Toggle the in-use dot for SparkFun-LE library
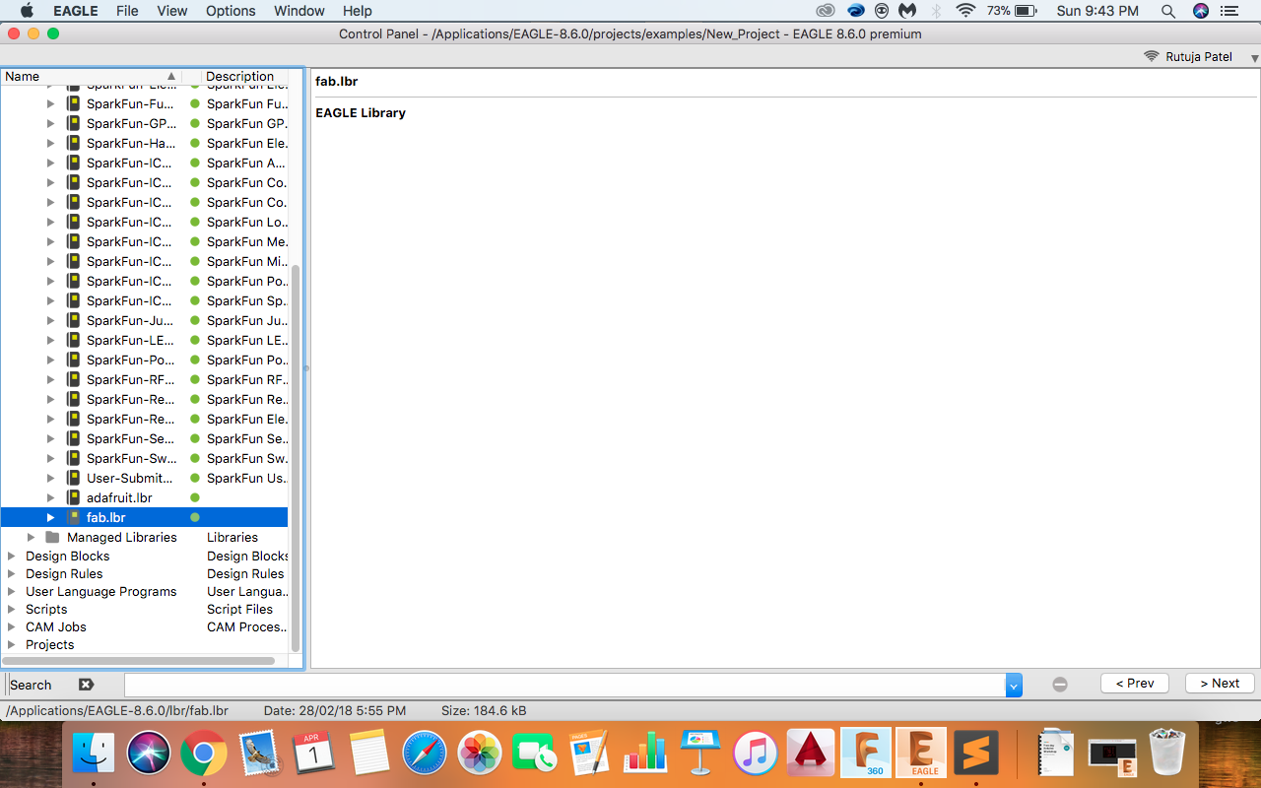The width and height of the screenshot is (1261, 788). (x=195, y=340)
